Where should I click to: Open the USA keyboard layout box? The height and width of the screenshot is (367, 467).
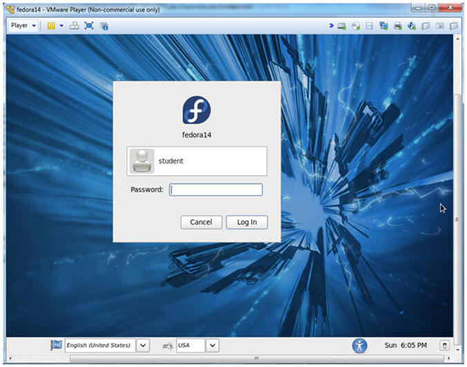pos(191,346)
